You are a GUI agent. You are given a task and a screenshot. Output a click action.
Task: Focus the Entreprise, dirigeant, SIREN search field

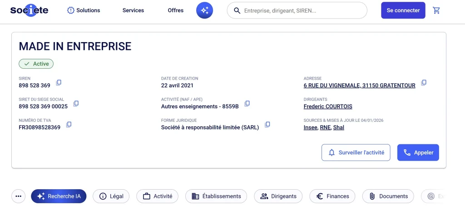[x=297, y=10]
